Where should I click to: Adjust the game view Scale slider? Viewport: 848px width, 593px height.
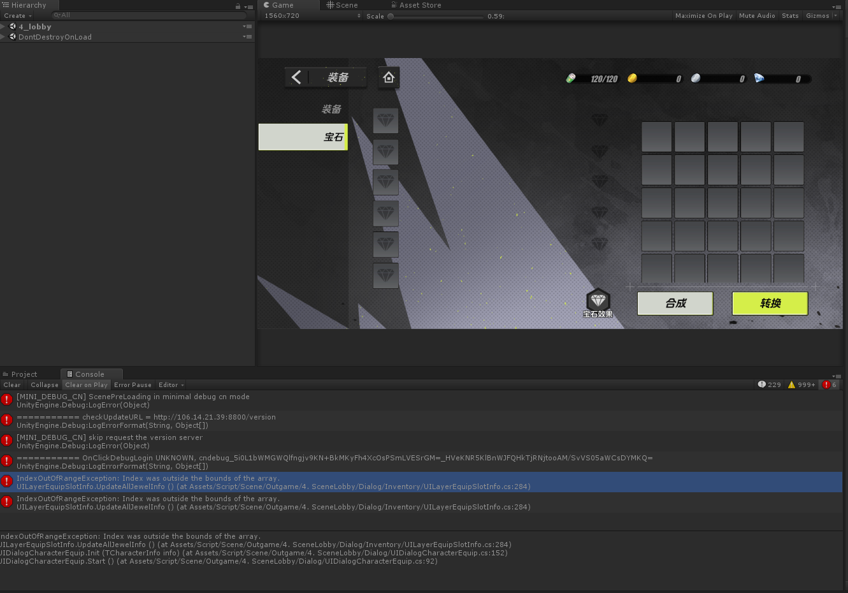(391, 16)
